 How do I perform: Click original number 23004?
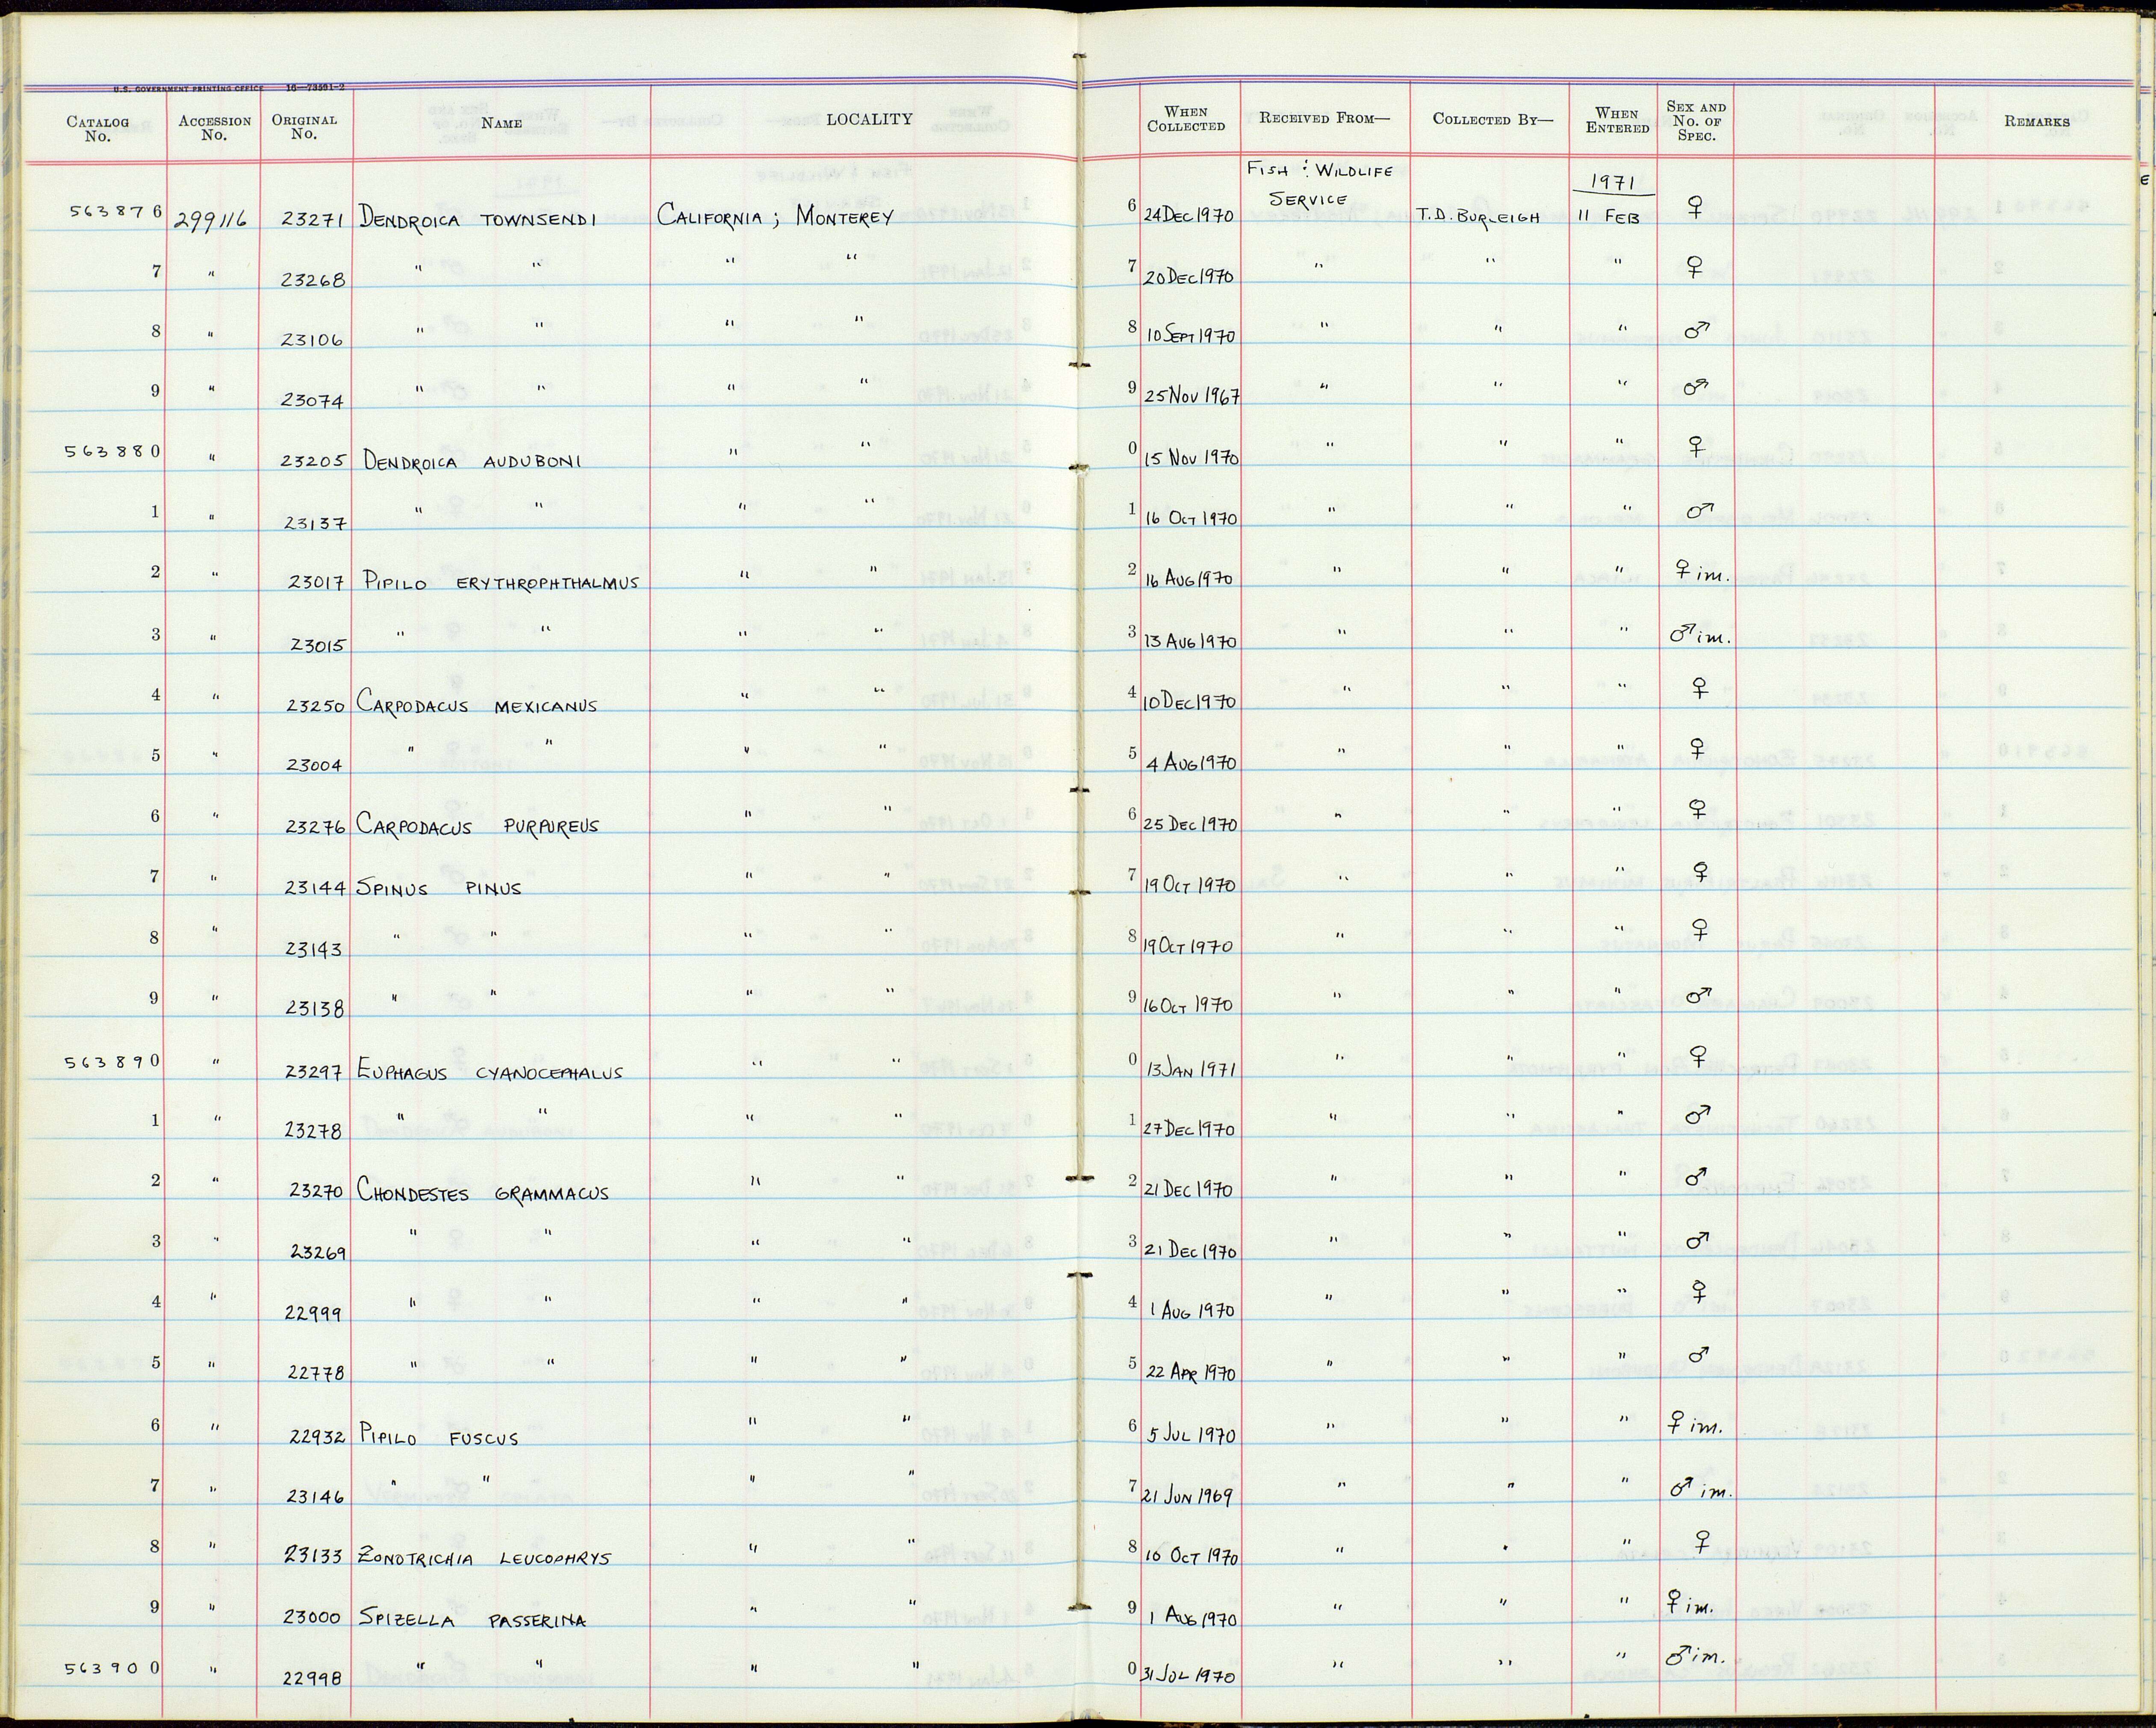[x=314, y=766]
